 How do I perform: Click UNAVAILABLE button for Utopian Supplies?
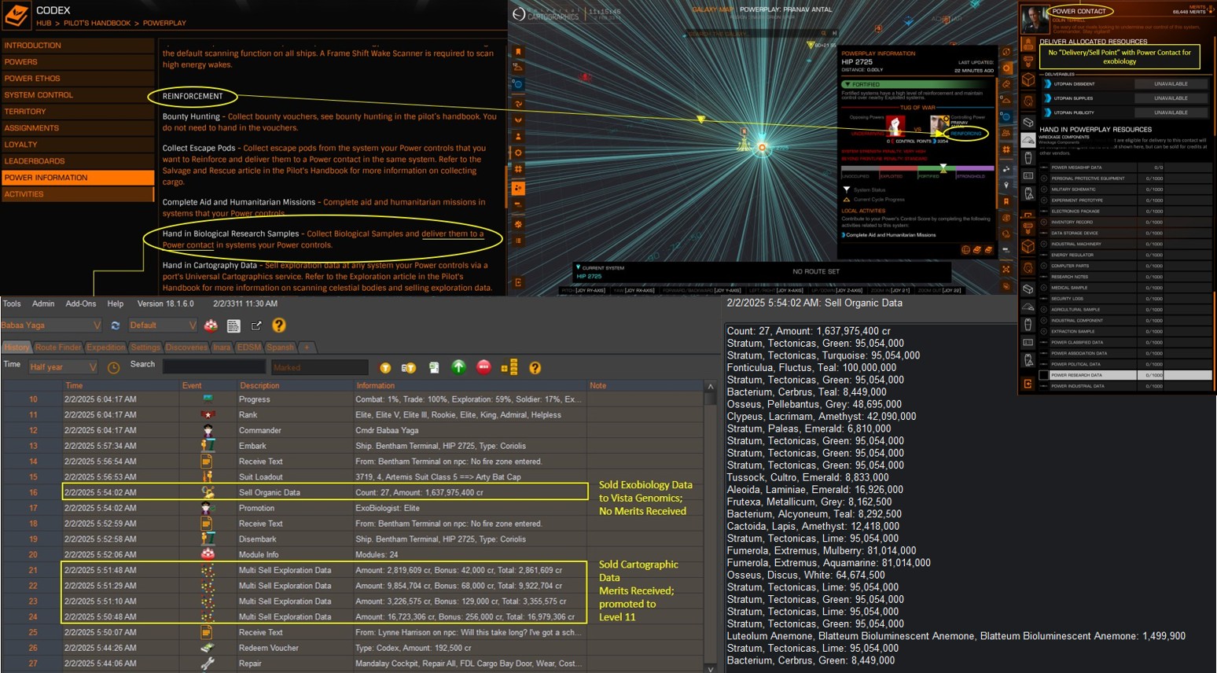click(1171, 98)
